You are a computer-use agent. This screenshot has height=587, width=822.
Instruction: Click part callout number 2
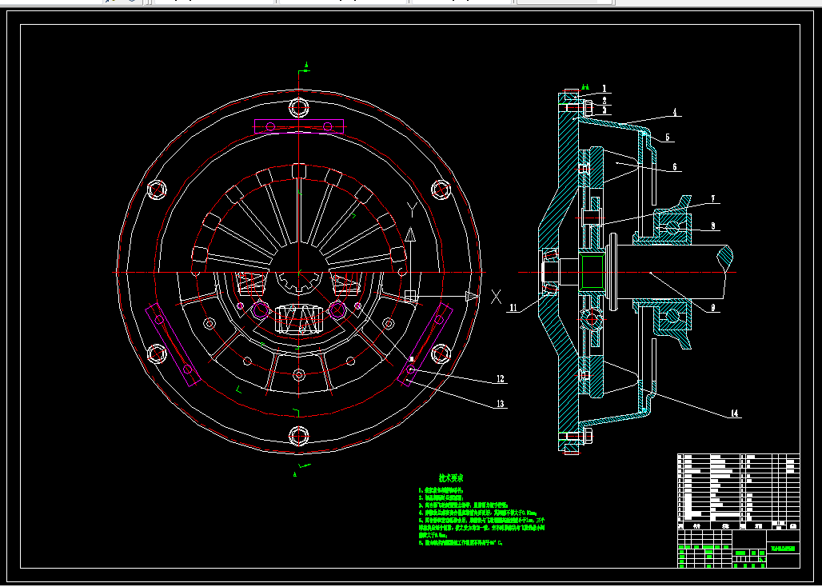pyautogui.click(x=604, y=100)
